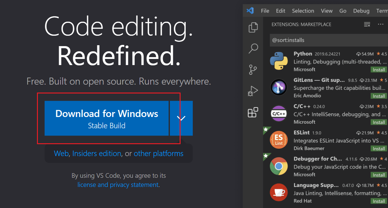Open the license and privacy statement link

pyautogui.click(x=118, y=184)
